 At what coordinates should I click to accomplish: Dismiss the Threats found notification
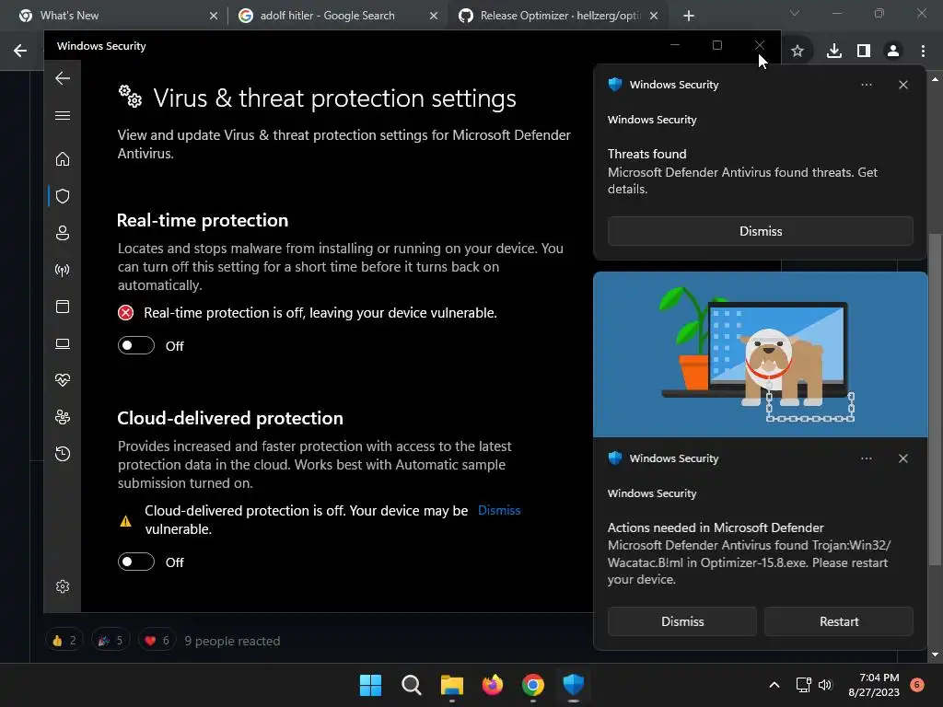(x=760, y=231)
